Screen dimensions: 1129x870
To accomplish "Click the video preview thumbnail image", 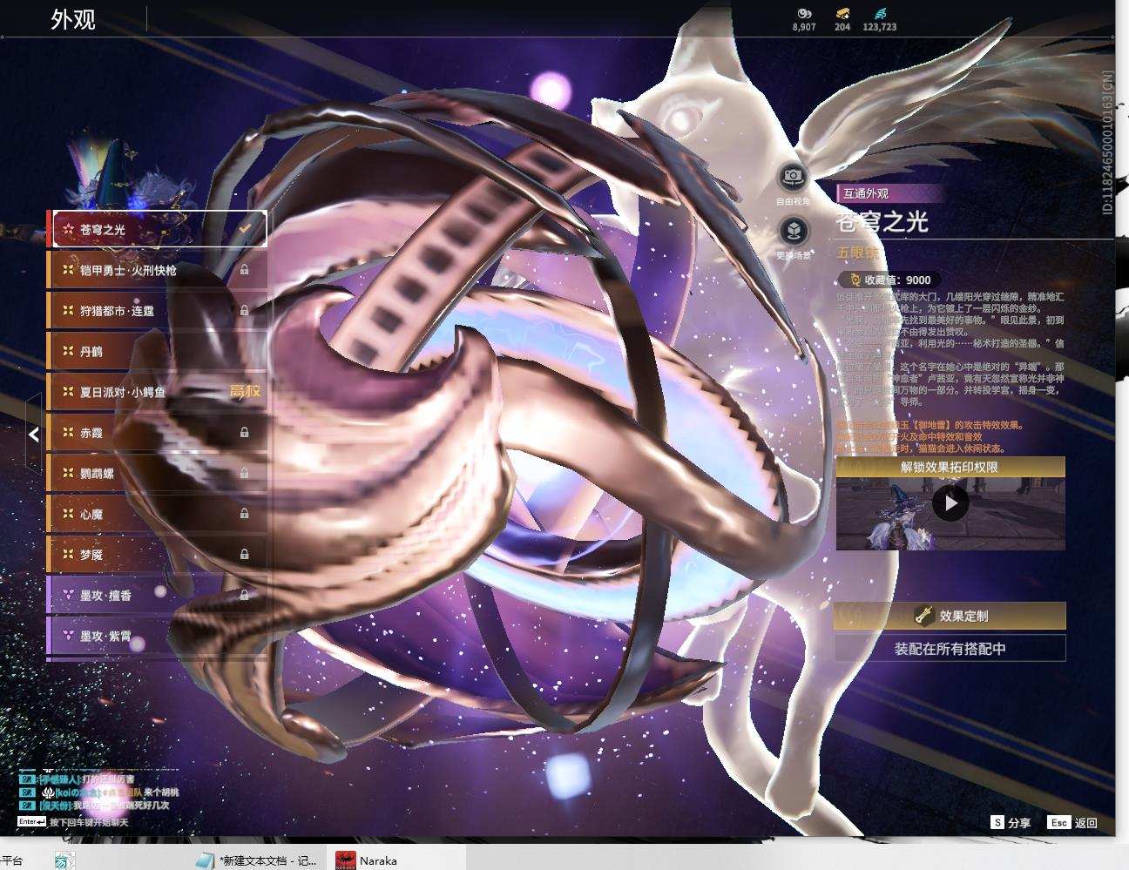I will [x=950, y=514].
